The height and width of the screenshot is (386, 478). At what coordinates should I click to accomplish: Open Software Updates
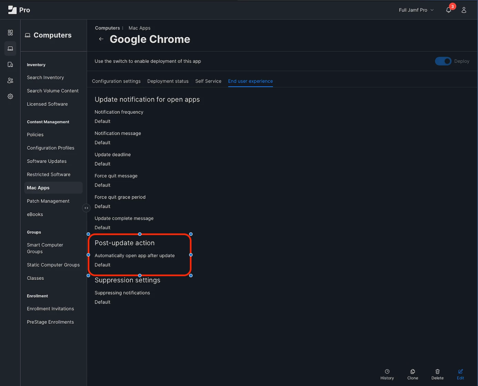(x=47, y=161)
